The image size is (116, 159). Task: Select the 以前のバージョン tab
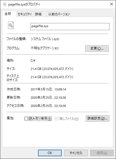(x=59, y=14)
